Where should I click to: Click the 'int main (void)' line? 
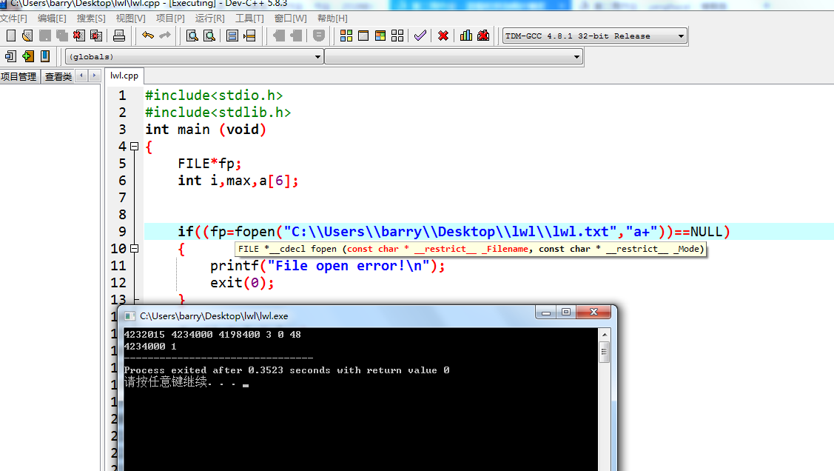[205, 130]
